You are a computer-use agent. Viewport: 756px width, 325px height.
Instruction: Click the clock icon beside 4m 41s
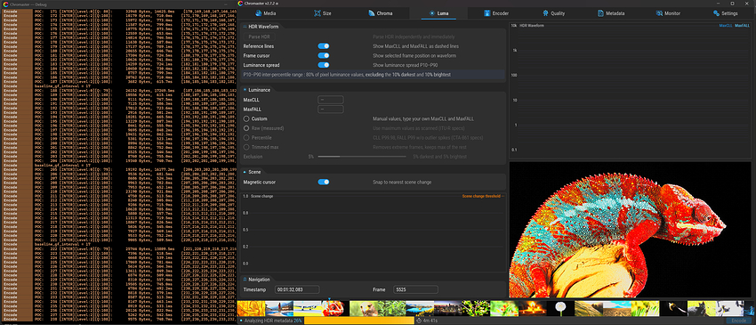pos(419,321)
